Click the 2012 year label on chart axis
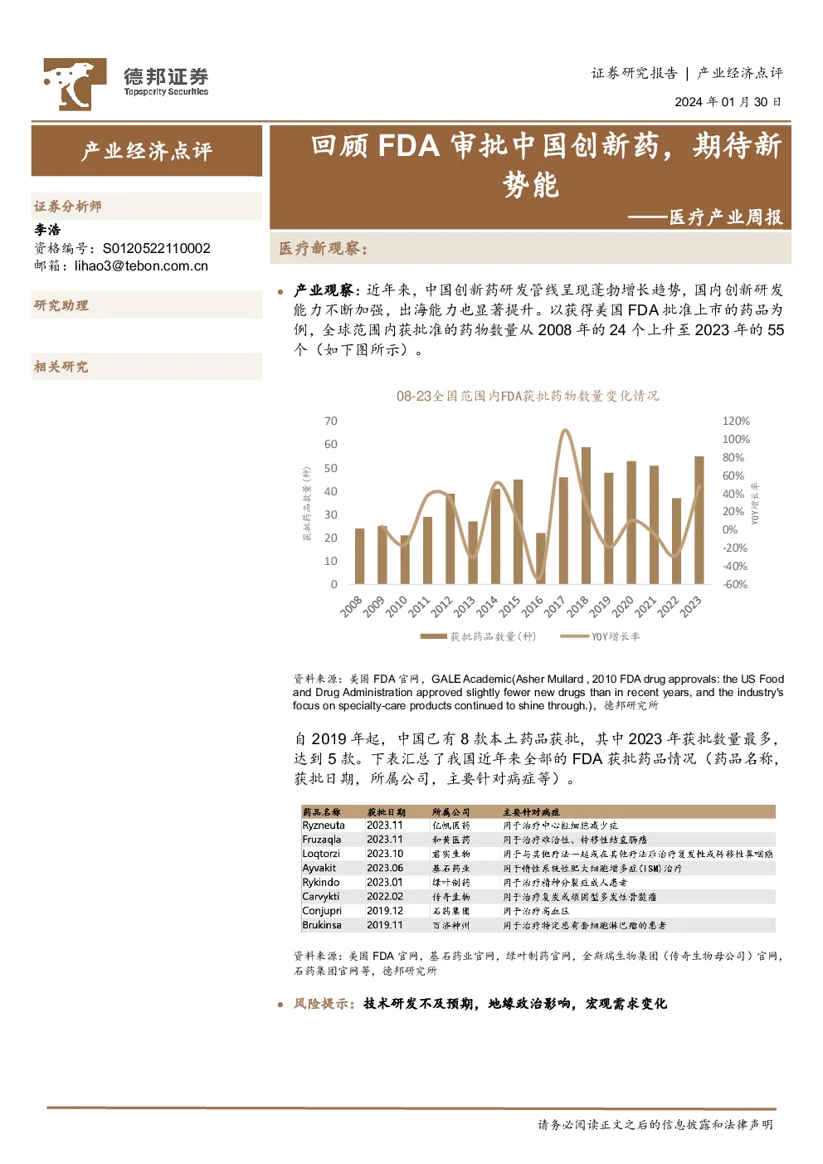This screenshot has height=1164, width=823. click(442, 606)
